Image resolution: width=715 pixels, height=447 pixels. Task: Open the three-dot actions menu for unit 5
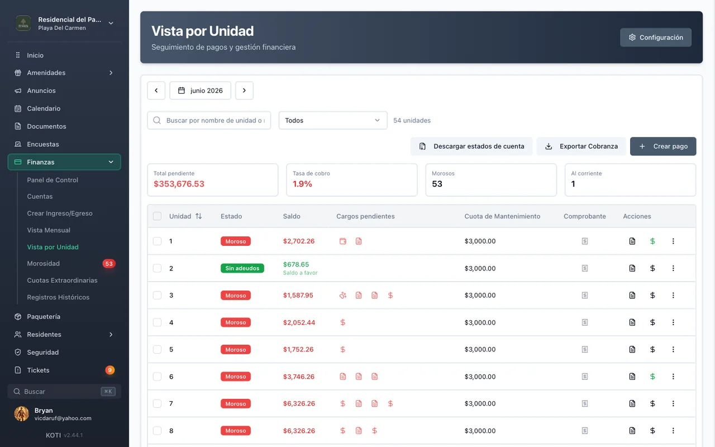(673, 349)
